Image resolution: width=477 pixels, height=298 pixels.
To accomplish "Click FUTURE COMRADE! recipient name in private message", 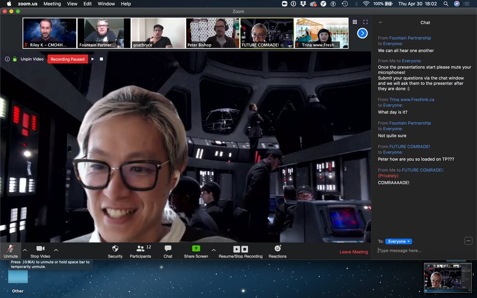I will coord(422,170).
